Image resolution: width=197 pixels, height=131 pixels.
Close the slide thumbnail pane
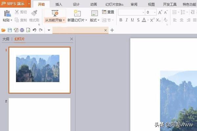pos(72,39)
